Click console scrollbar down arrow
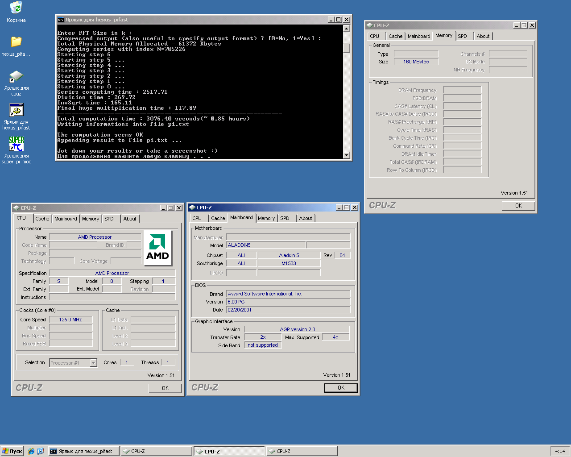 pos(347,155)
